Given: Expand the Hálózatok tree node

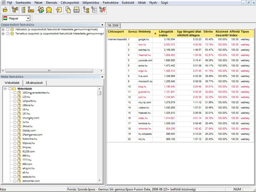Looking at the screenshot, I should click(3, 29).
